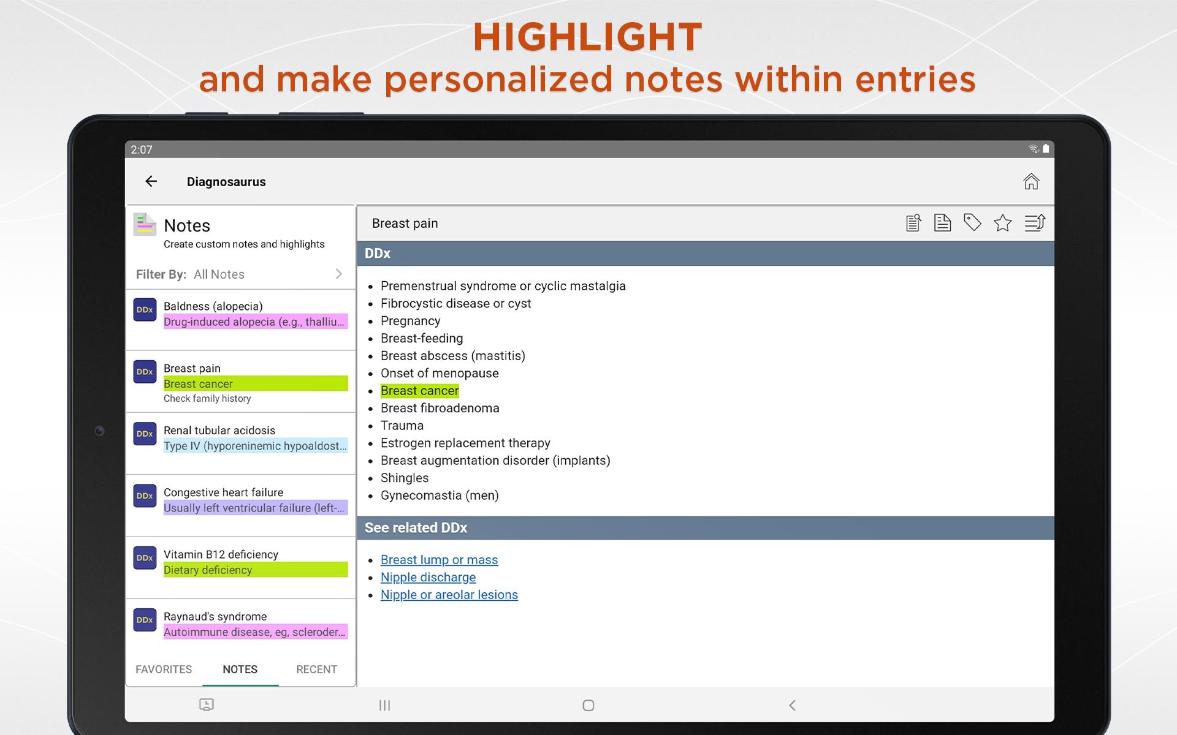The width and height of the screenshot is (1177, 735).
Task: Follow the Nipple discharge link
Action: [x=428, y=577]
